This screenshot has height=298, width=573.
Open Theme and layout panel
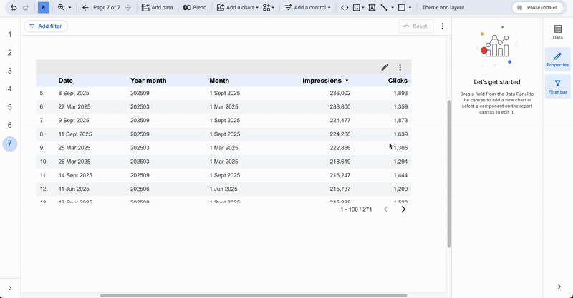tap(443, 7)
